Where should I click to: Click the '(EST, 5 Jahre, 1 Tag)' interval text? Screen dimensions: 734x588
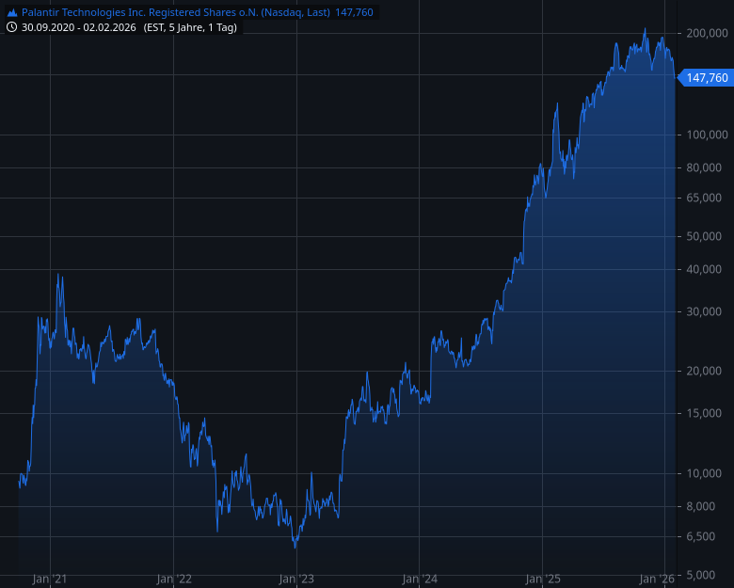[191, 27]
